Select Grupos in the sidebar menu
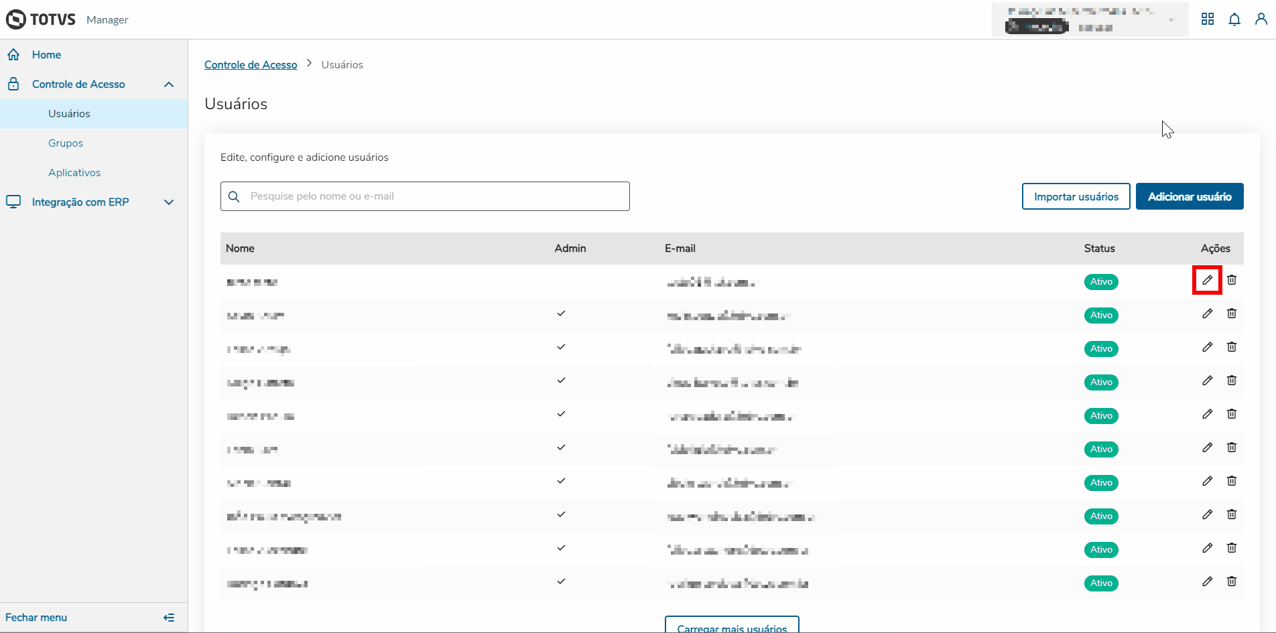This screenshot has width=1276, height=633. tap(66, 143)
